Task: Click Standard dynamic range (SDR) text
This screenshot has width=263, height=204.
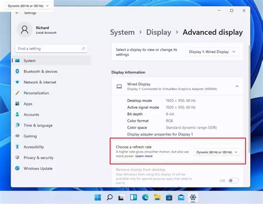Action: coord(191,127)
